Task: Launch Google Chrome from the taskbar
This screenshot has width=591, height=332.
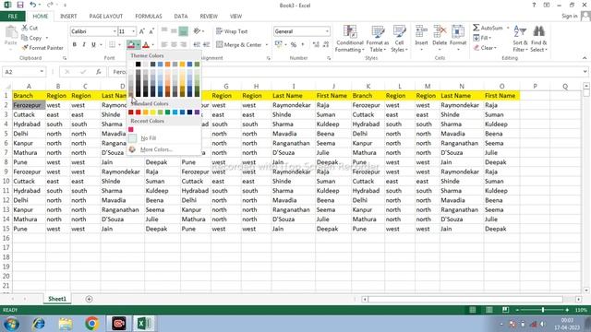Action: [x=91, y=324]
